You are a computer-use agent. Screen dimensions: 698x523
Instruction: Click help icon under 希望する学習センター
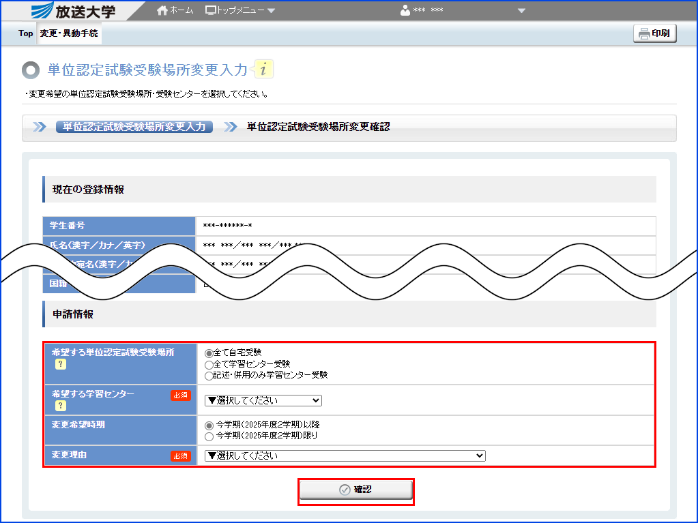point(60,406)
